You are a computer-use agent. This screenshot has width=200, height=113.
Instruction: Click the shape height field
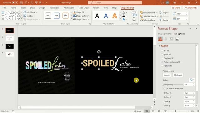click(181, 14)
